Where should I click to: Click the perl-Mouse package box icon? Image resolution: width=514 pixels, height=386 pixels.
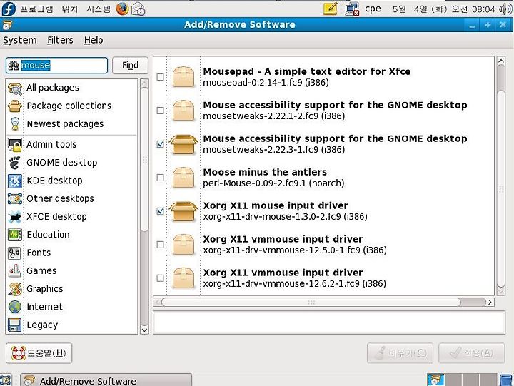click(183, 178)
